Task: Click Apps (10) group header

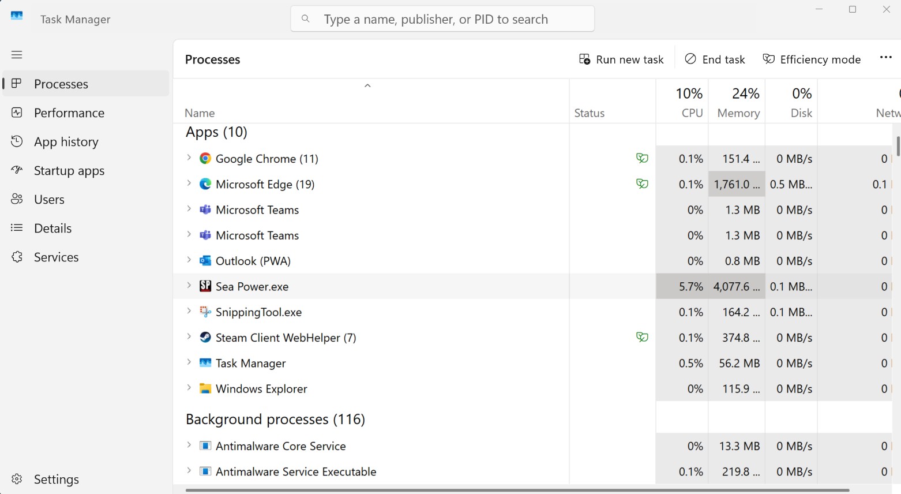Action: pyautogui.click(x=216, y=132)
